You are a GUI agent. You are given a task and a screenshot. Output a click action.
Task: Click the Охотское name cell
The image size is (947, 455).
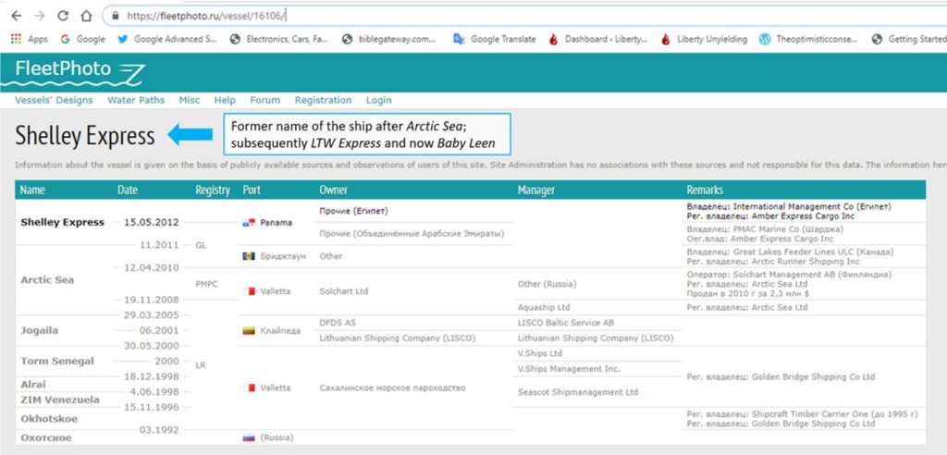[46, 438]
